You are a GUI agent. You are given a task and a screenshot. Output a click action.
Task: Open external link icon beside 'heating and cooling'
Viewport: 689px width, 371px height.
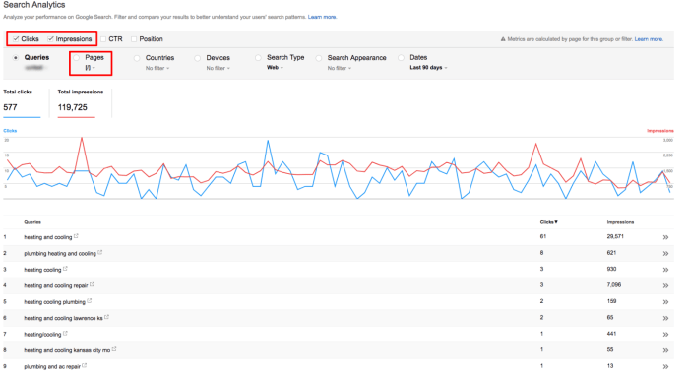pyautogui.click(x=76, y=236)
